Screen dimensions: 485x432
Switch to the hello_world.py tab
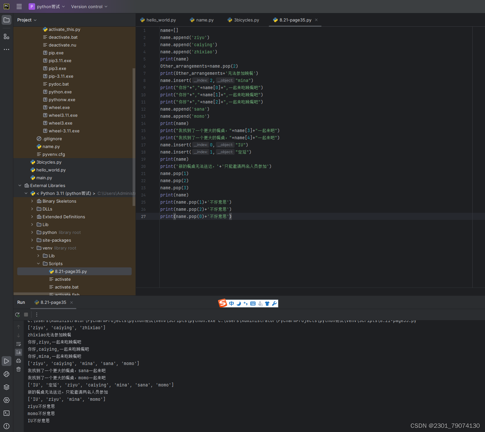click(x=161, y=20)
